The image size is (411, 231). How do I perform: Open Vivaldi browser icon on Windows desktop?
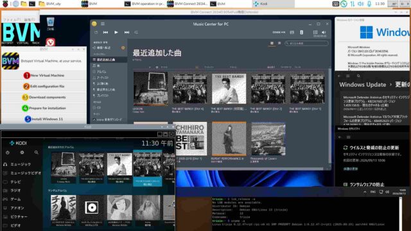pos(50,42)
